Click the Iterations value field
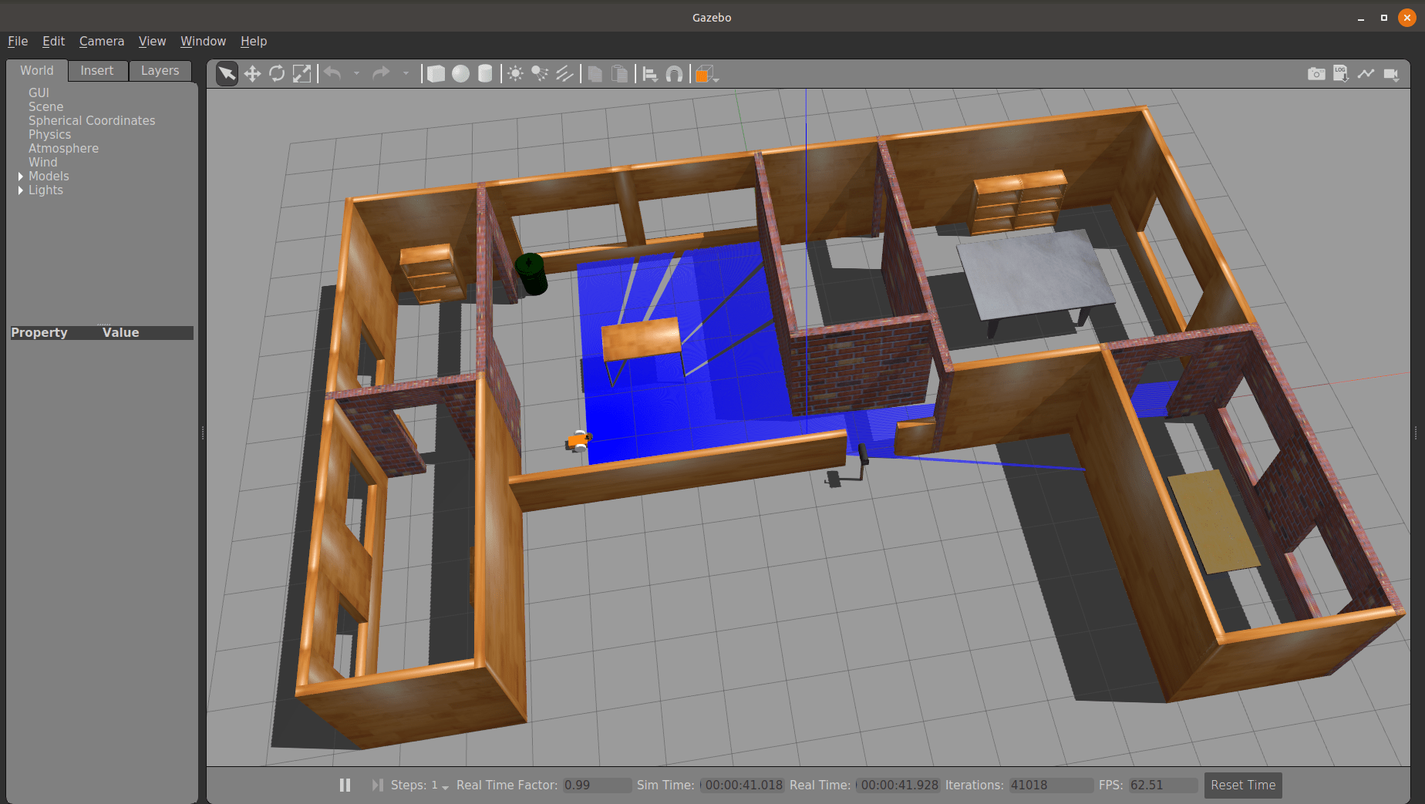The width and height of the screenshot is (1425, 804). (1051, 785)
